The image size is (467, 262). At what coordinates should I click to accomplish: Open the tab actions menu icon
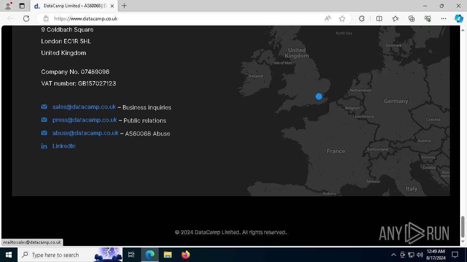pyautogui.click(x=22, y=6)
